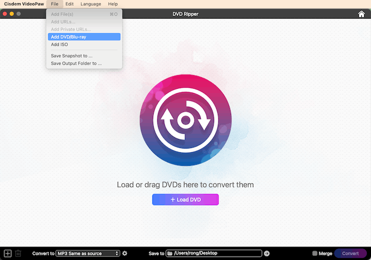Open the Language menu

click(91, 4)
